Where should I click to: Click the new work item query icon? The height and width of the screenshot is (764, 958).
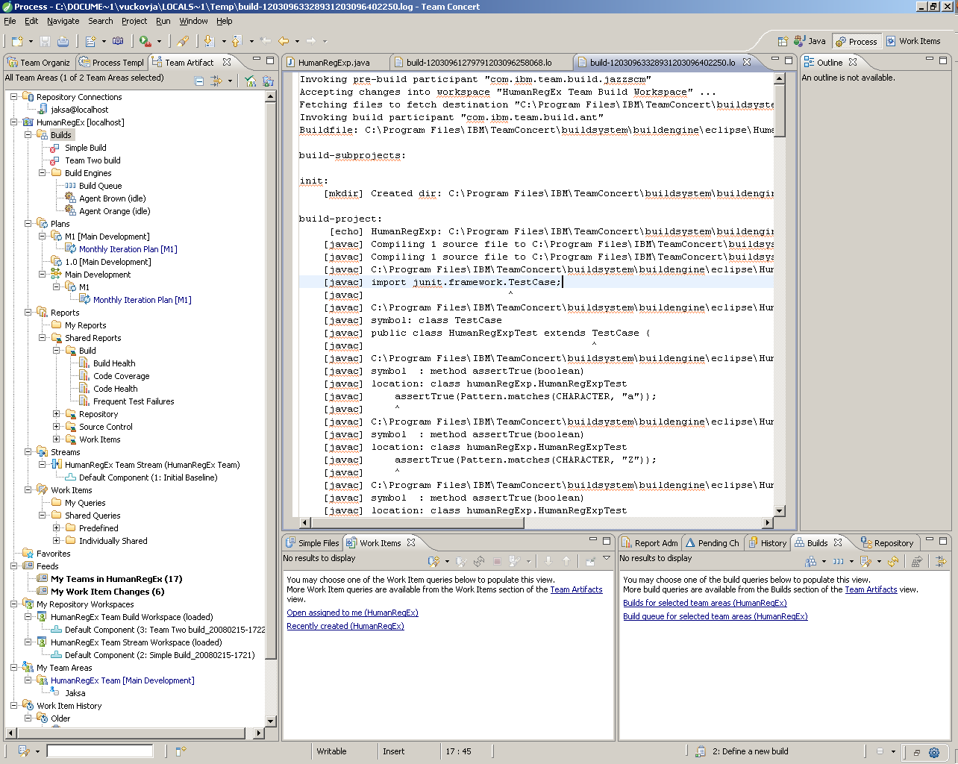point(433,561)
